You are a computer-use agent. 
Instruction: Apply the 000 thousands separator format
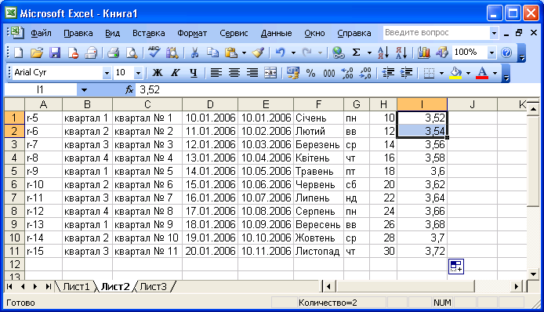coord(329,73)
